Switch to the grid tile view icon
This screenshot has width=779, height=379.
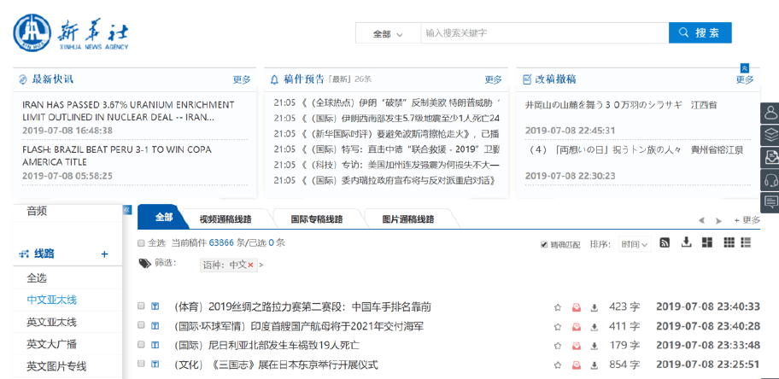pos(729,243)
